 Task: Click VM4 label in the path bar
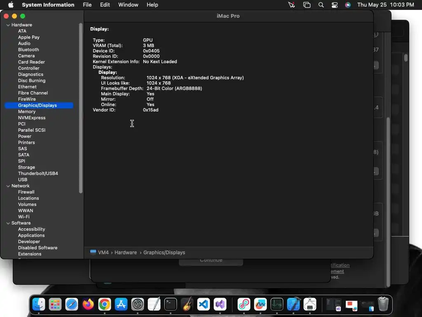pyautogui.click(x=103, y=253)
